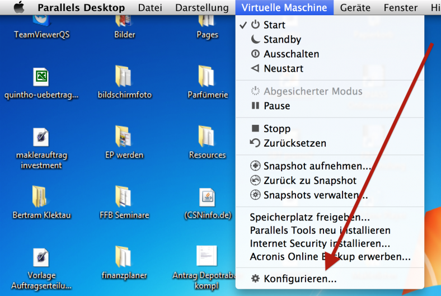
Task: Open Konfigurieren... settings
Action: (330, 279)
